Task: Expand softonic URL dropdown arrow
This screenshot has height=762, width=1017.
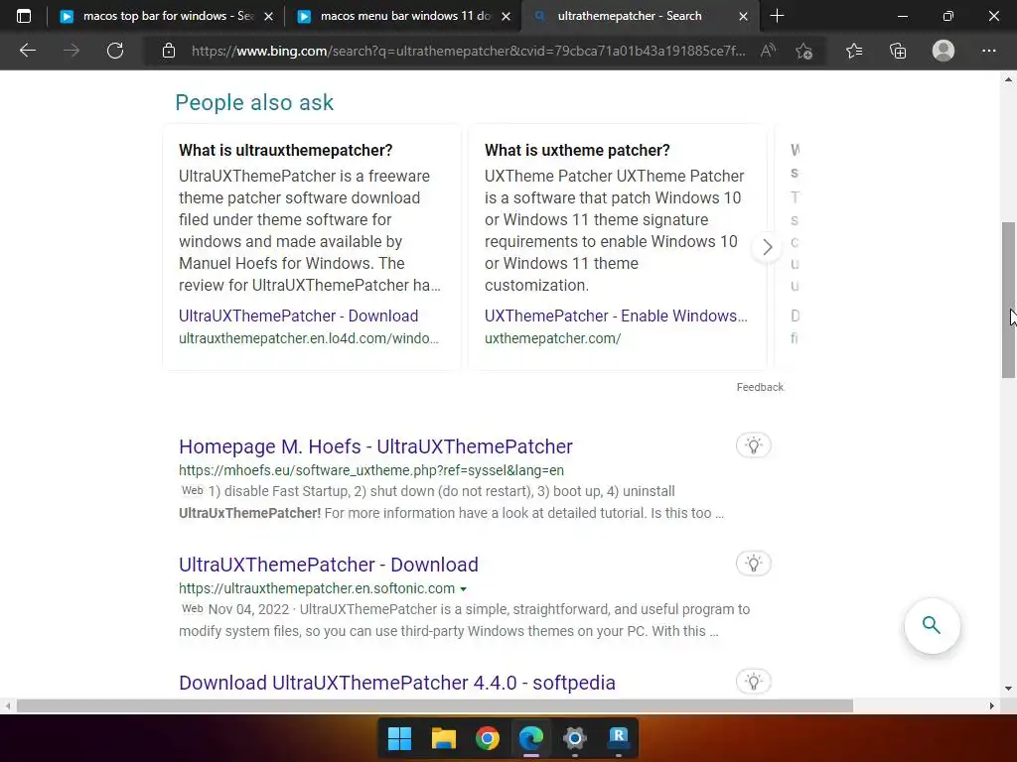Action: pos(463,589)
